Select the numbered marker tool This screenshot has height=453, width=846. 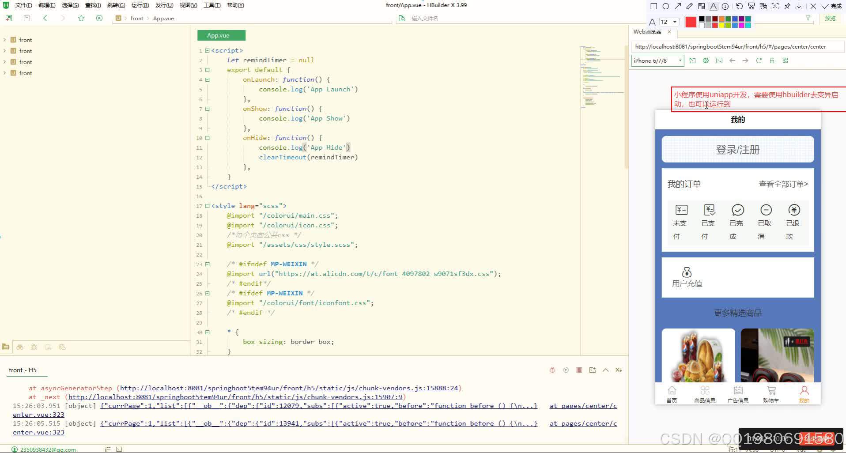(x=725, y=6)
